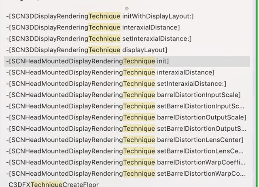Select the barrelDistortionOutputScale method row
This screenshot has height=187, width=259.
point(127,117)
